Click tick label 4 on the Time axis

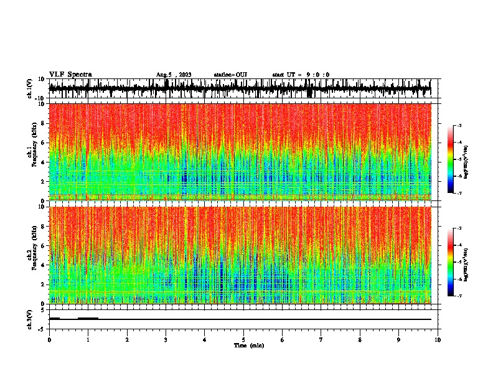coord(205,340)
